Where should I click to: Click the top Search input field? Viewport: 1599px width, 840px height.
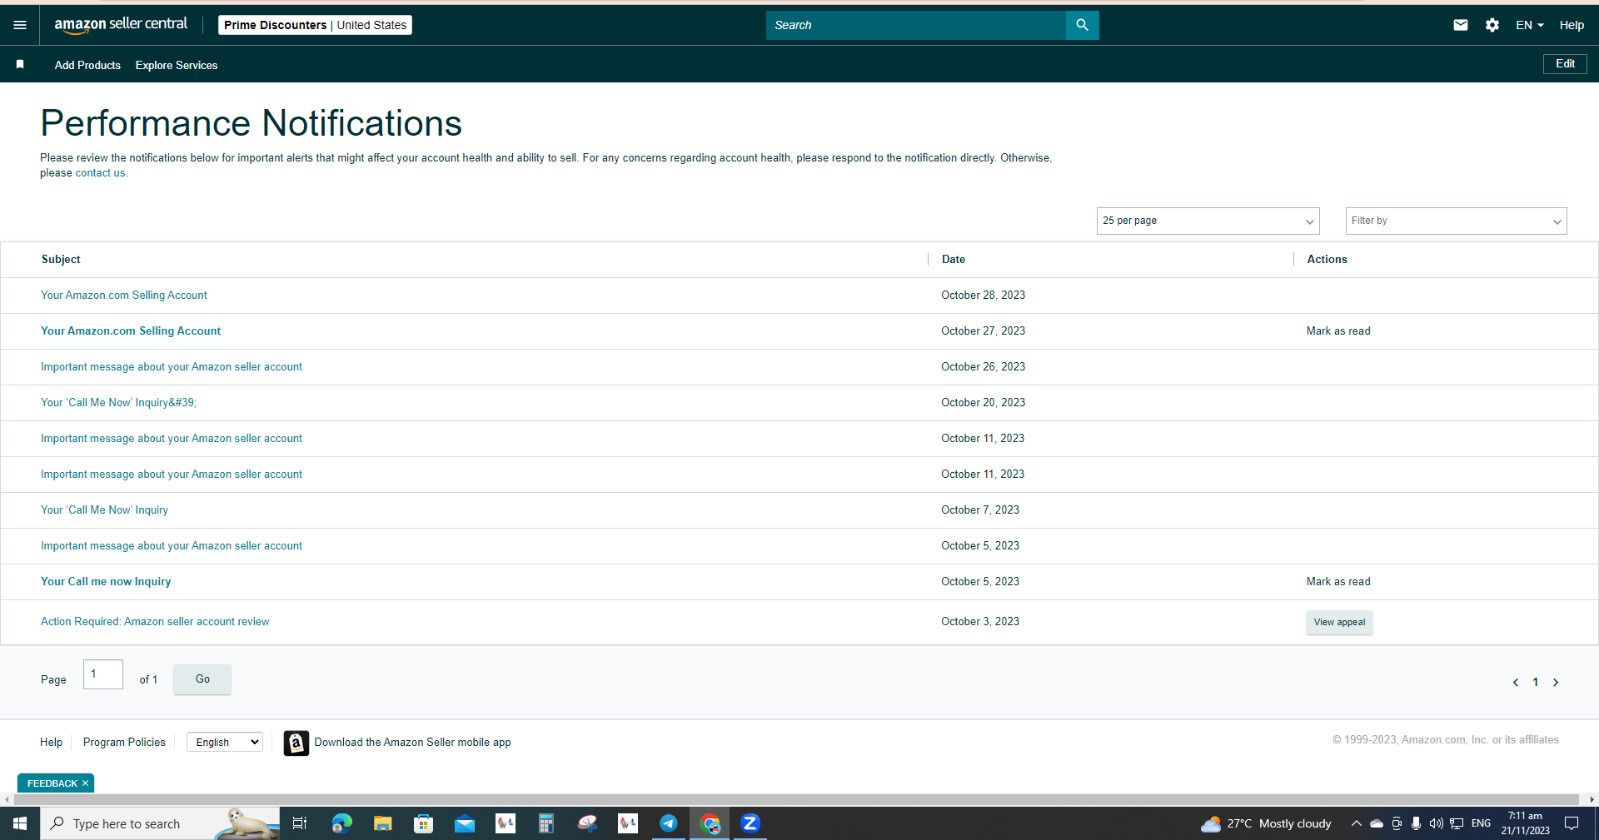(916, 25)
